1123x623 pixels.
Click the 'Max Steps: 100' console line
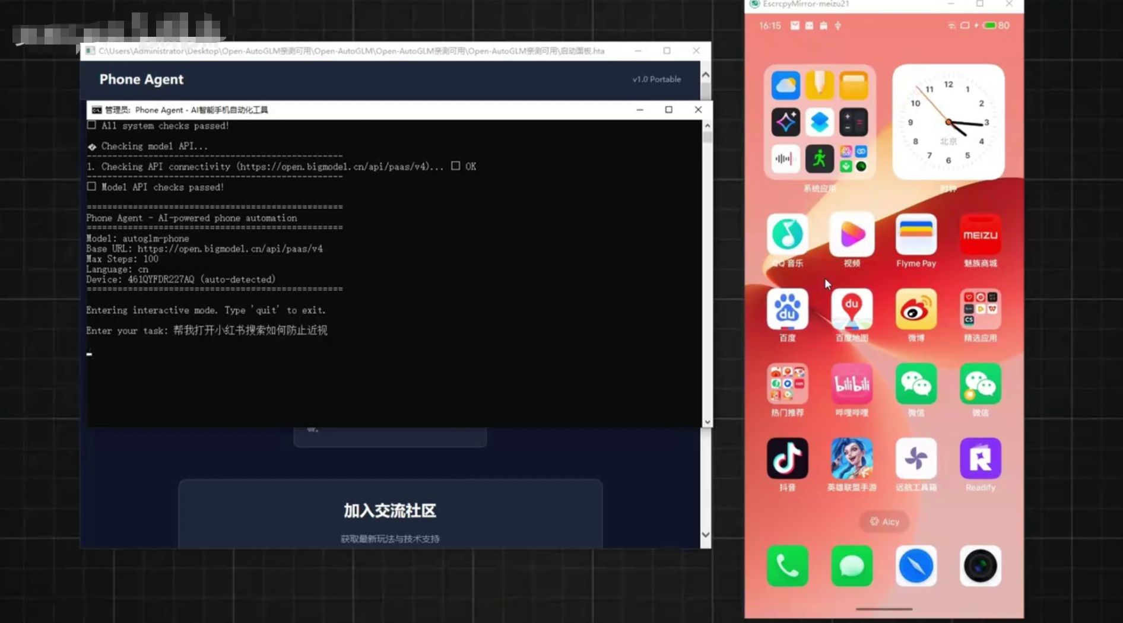[x=122, y=259]
